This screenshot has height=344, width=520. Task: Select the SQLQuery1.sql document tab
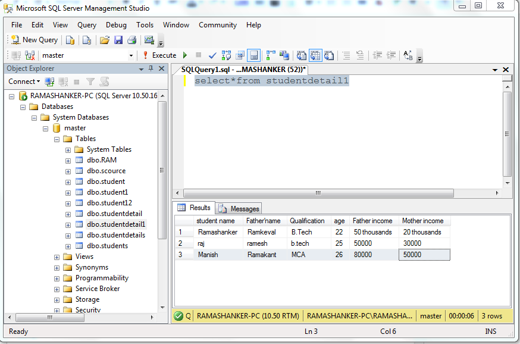pyautogui.click(x=243, y=69)
